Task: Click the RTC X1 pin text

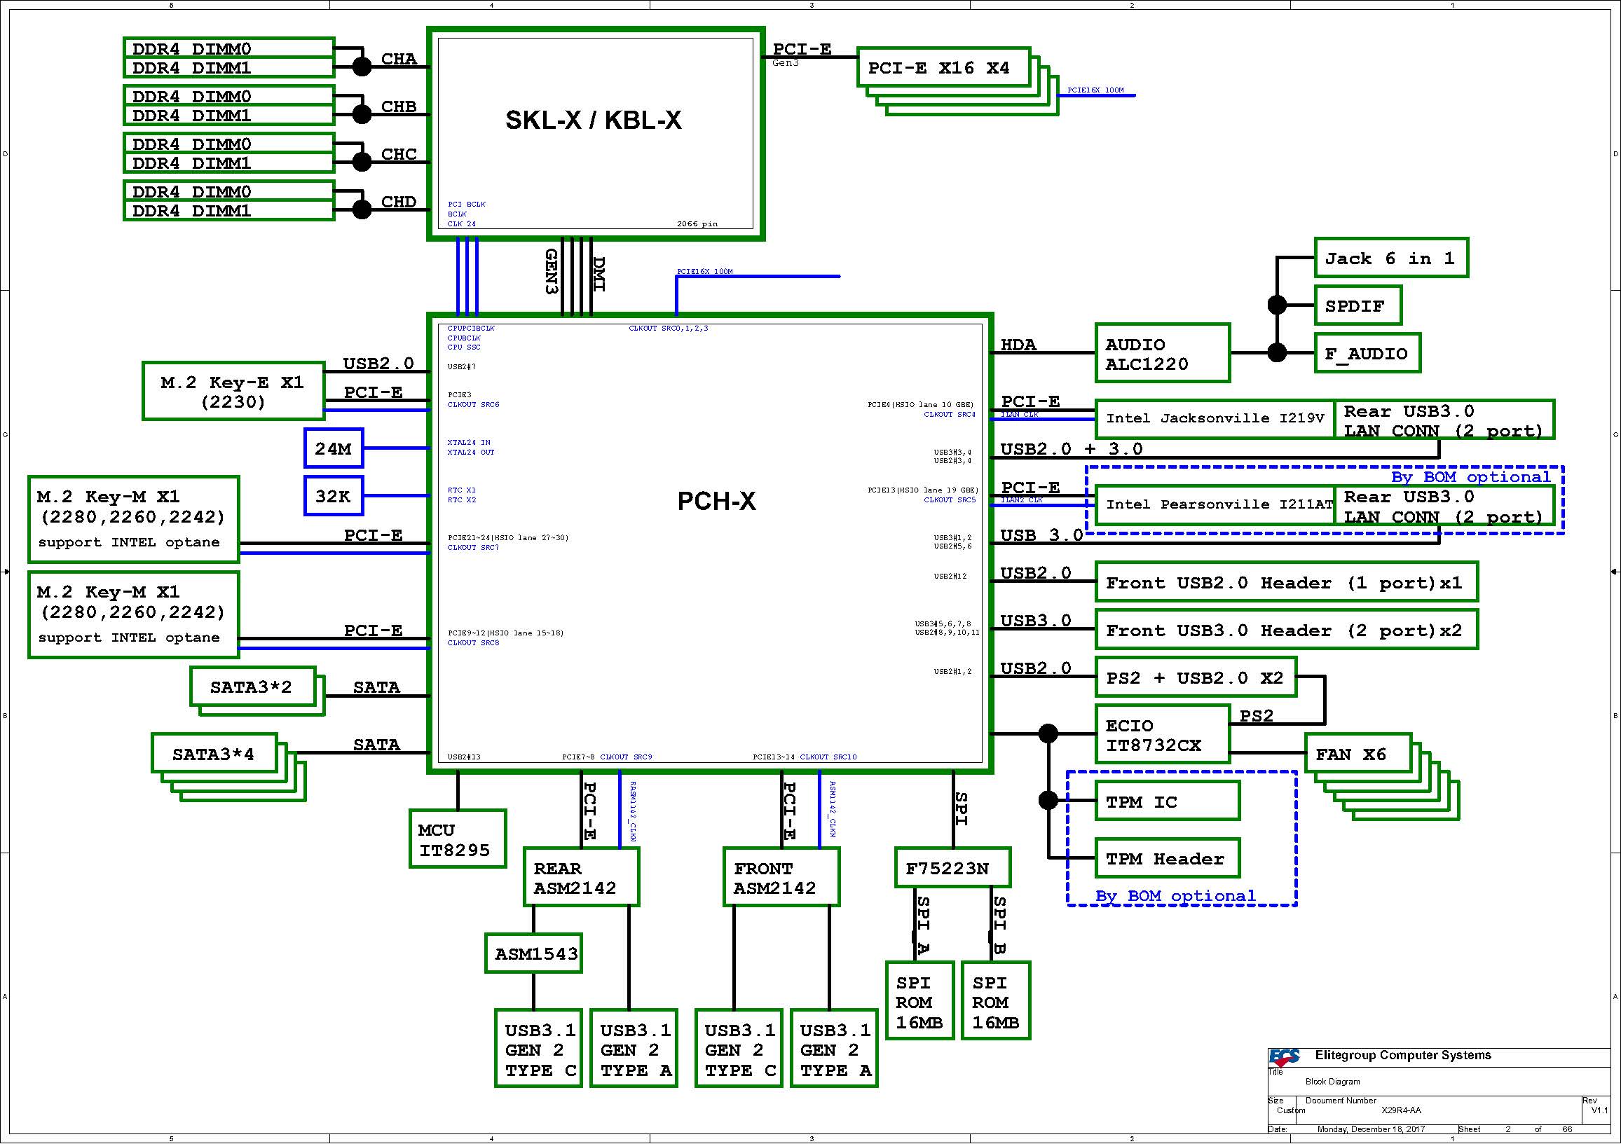Action: point(461,490)
